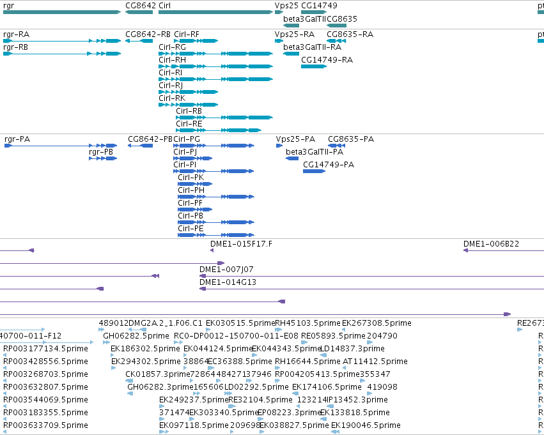544x435 pixels.
Task: Click the Cirl-PH protein label
Action: [x=191, y=190]
